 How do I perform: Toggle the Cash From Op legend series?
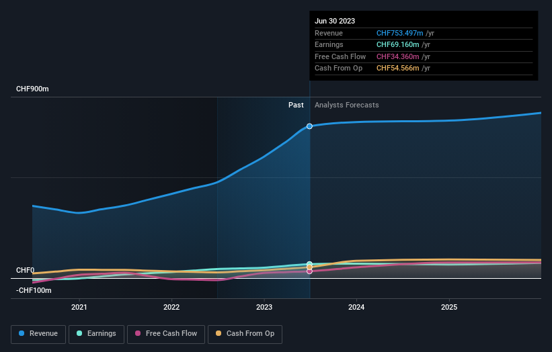(x=245, y=334)
